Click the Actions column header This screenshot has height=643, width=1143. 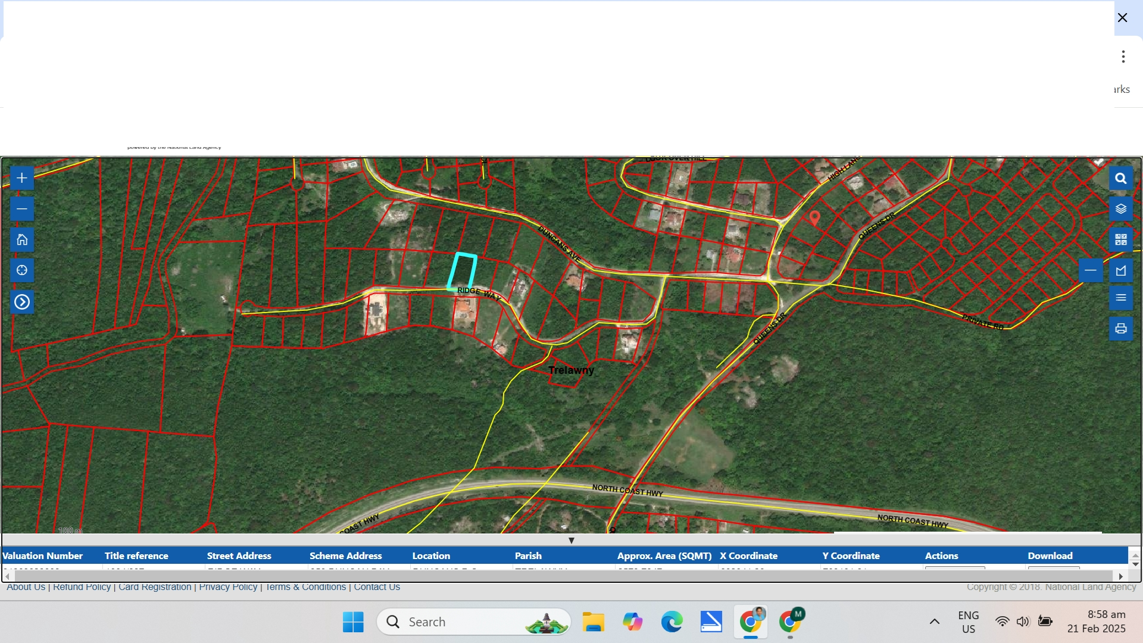tap(941, 555)
